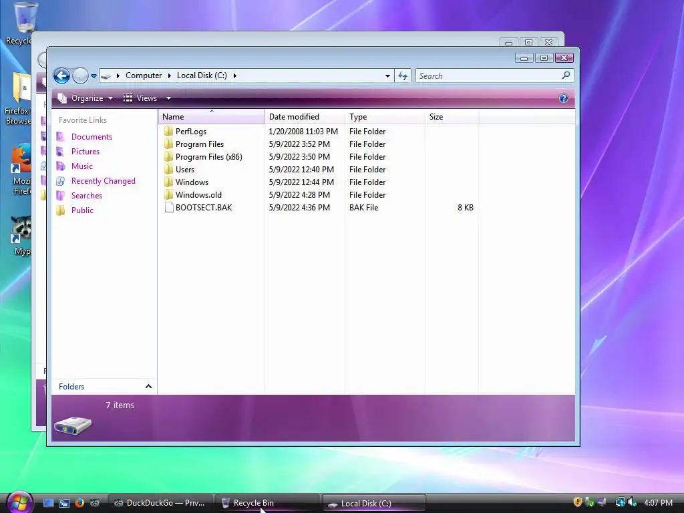Image resolution: width=684 pixels, height=513 pixels.
Task: Select the Program Files folder name
Action: pos(199,144)
